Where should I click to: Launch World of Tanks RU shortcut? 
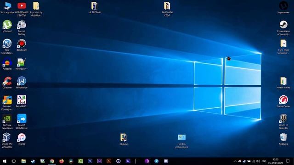[x=283, y=122]
